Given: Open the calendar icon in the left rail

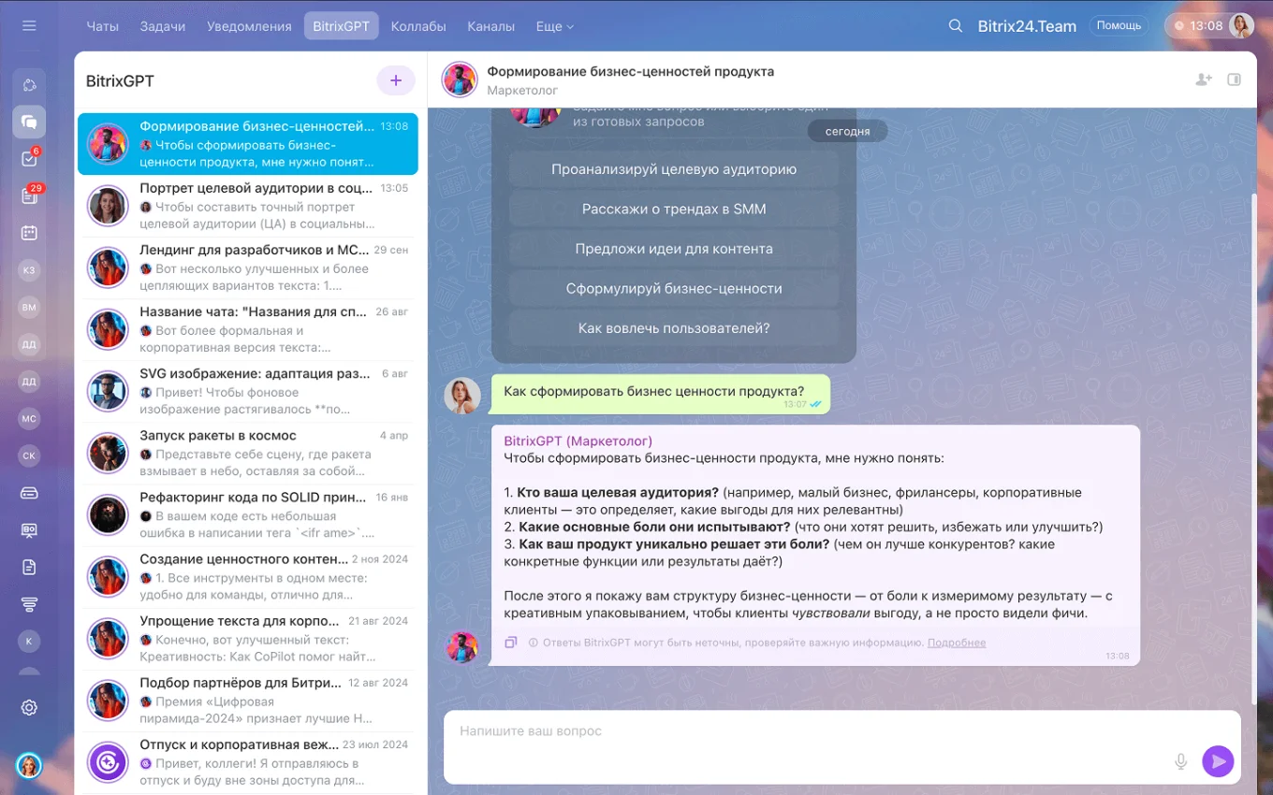Looking at the screenshot, I should click(x=29, y=233).
